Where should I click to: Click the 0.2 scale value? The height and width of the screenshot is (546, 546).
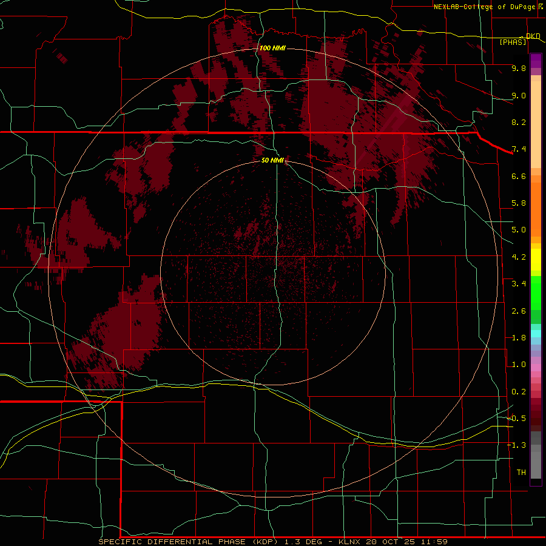point(519,392)
